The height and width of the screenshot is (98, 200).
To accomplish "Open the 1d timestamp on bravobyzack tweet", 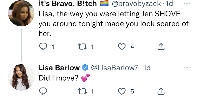I will [168, 4].
